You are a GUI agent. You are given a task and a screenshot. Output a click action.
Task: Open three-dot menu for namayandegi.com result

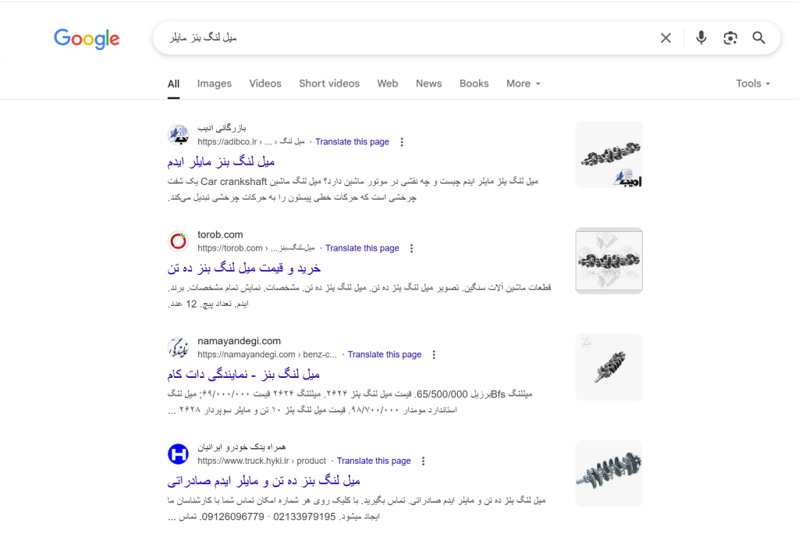[x=434, y=355]
